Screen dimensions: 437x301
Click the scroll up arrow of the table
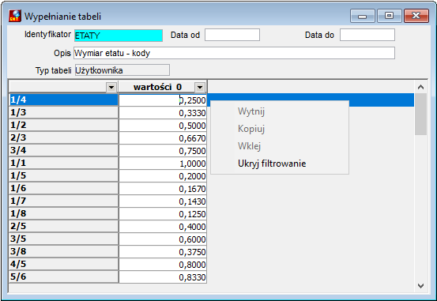point(421,87)
